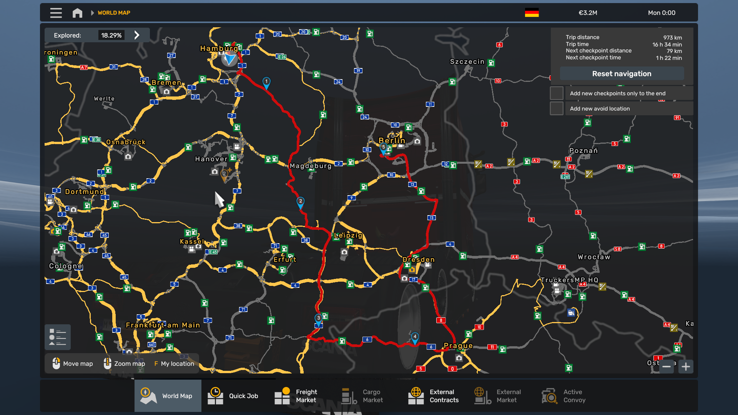Expand the explored percentage arrow

(x=137, y=35)
